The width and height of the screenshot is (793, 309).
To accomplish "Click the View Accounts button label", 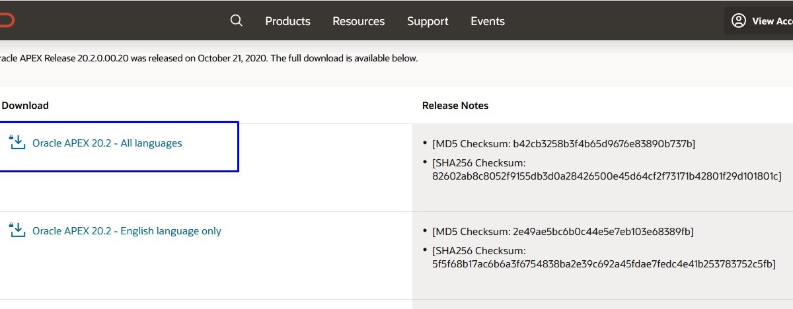I will click(x=773, y=21).
